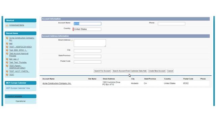Open the uppercase TEST recent item
Image resolution: width=216 pixels, height=122 pixels.
tap(11, 75)
